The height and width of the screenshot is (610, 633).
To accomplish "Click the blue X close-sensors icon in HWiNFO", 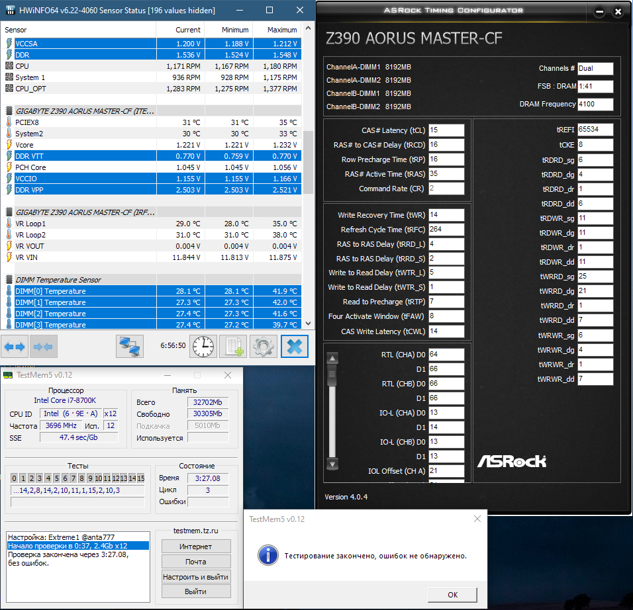I will tap(294, 347).
